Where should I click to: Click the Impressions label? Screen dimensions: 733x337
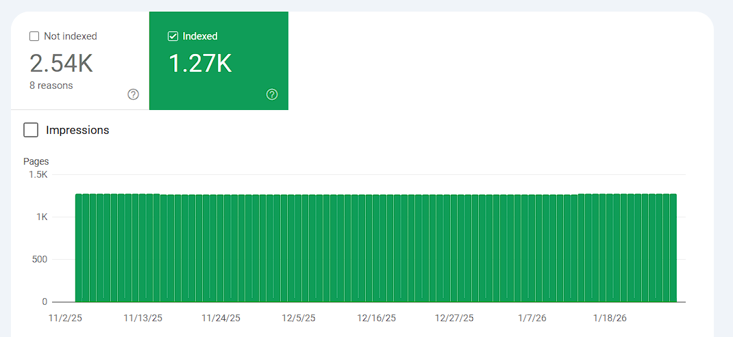(x=77, y=130)
